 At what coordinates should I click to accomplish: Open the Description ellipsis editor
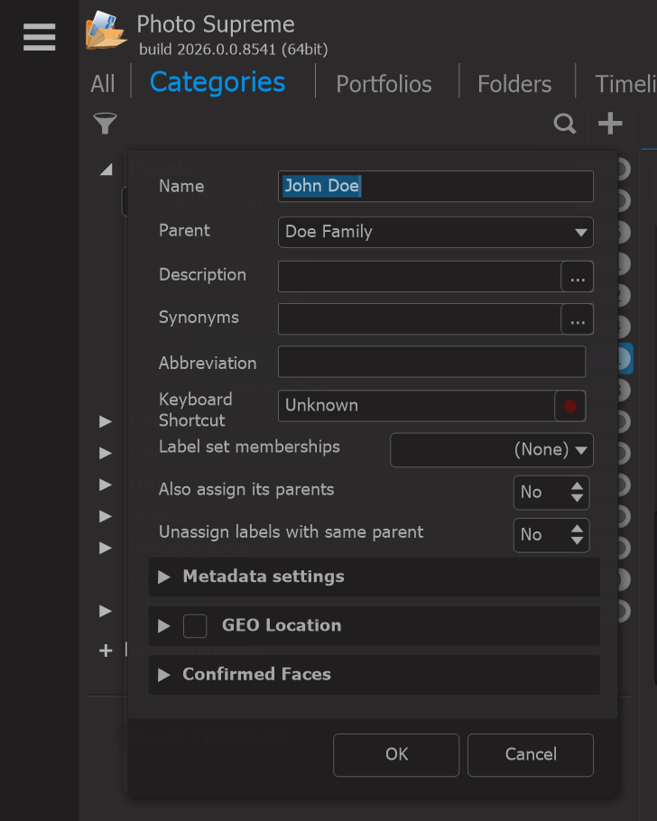(x=578, y=276)
